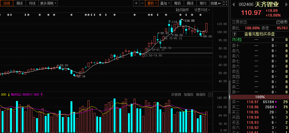Click the 已收市 market closed status
This screenshot has height=133, width=289.
[x=282, y=22]
